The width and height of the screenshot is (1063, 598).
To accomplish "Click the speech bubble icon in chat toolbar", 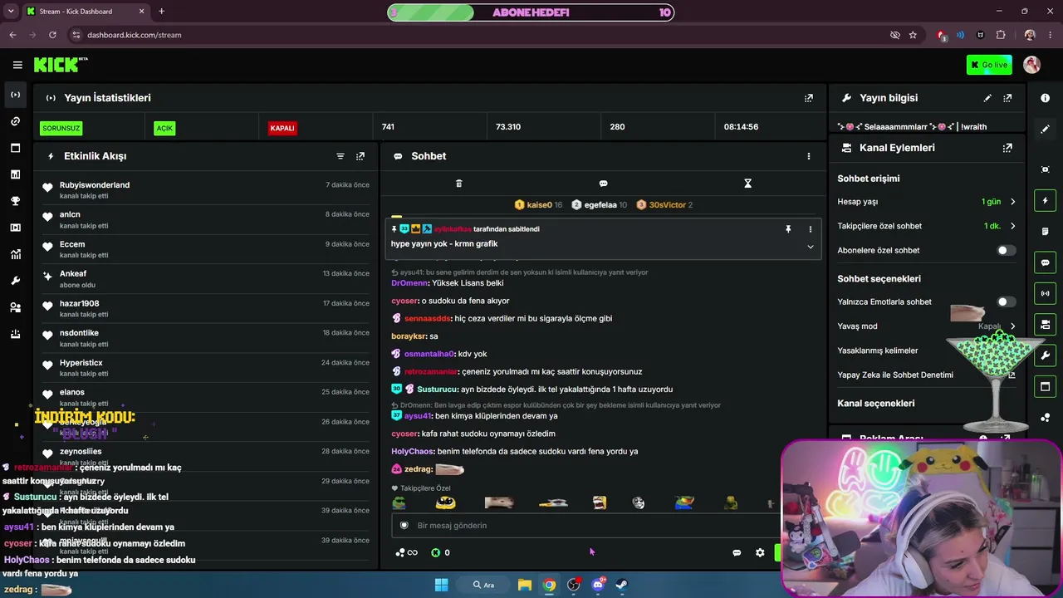I will tap(603, 184).
